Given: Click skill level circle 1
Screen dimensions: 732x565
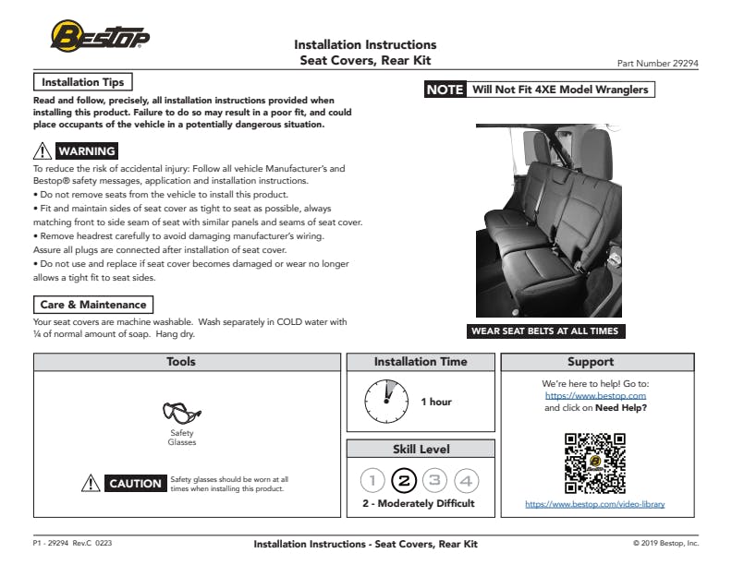Looking at the screenshot, I should (372, 480).
